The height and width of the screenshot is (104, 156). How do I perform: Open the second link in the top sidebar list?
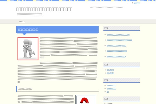(120, 40)
